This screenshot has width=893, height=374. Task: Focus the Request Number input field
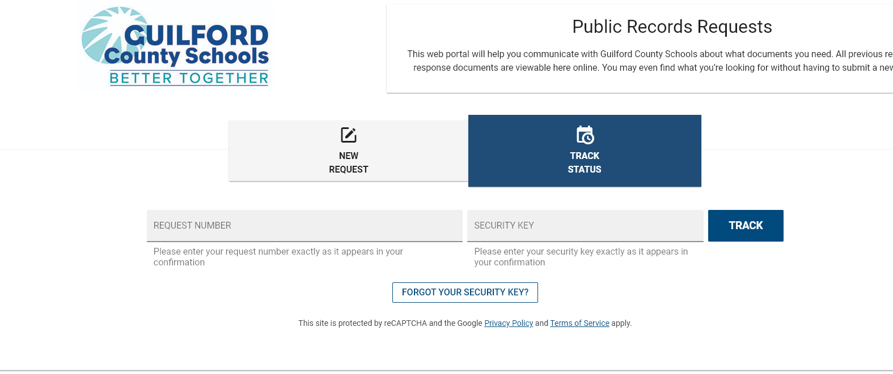coord(304,226)
